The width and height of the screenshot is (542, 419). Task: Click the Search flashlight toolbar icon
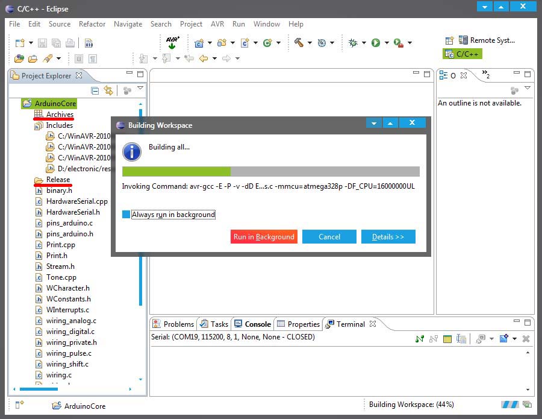pyautogui.click(x=48, y=58)
